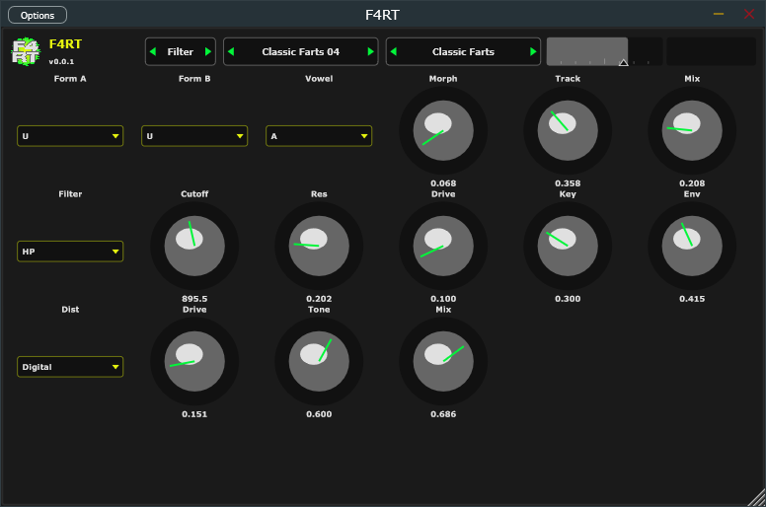Click the F4RT logo icon
Screen dimensions: 766x507
point(26,51)
